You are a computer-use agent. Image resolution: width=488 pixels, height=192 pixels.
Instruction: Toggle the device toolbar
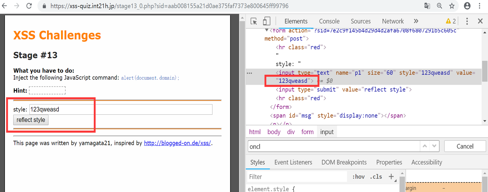(267, 21)
